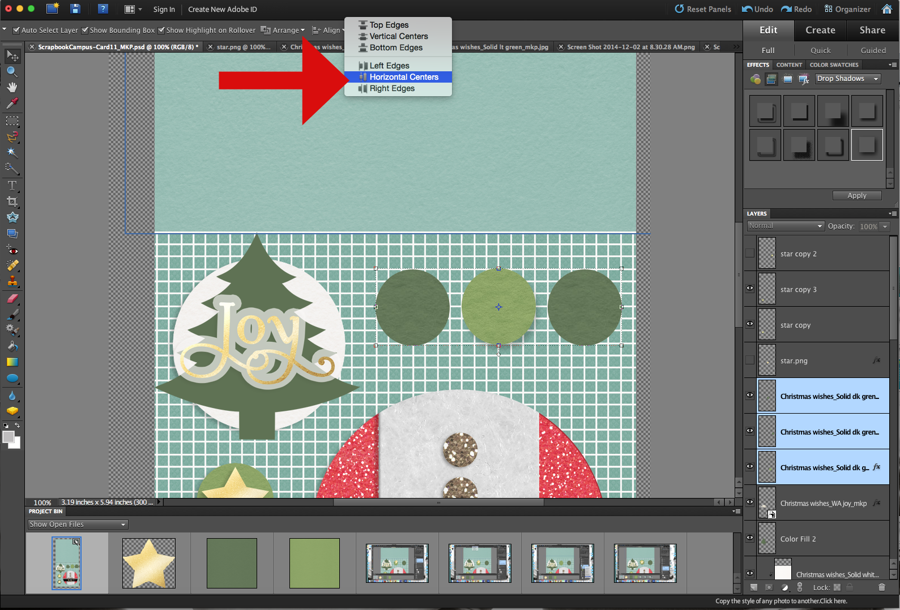Toggle Show Highlight on Rollover checkbox

click(x=161, y=31)
